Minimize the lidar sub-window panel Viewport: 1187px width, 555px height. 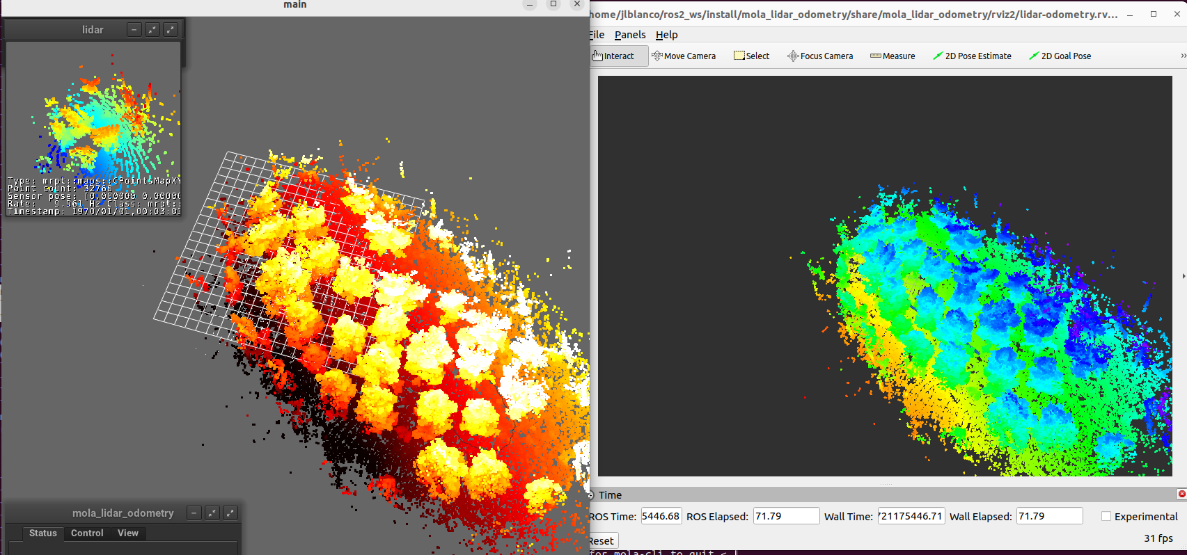pos(134,29)
